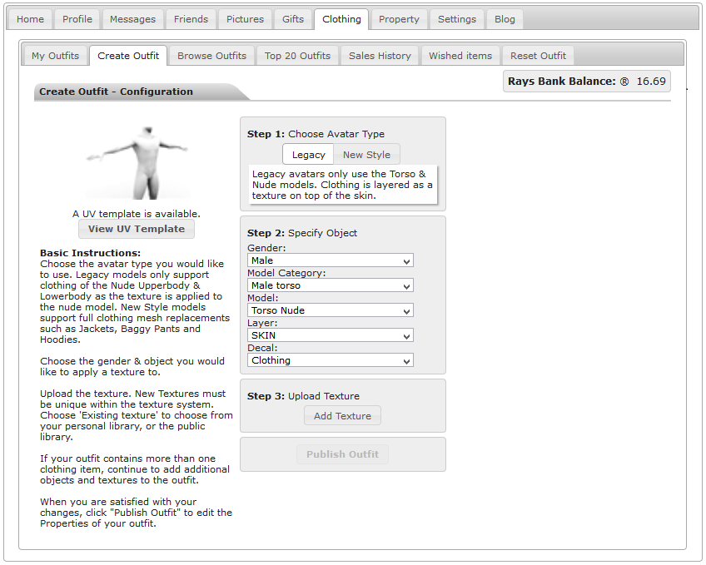Click the Reset Outfit sub-tab
The width and height of the screenshot is (706, 565).
[538, 56]
